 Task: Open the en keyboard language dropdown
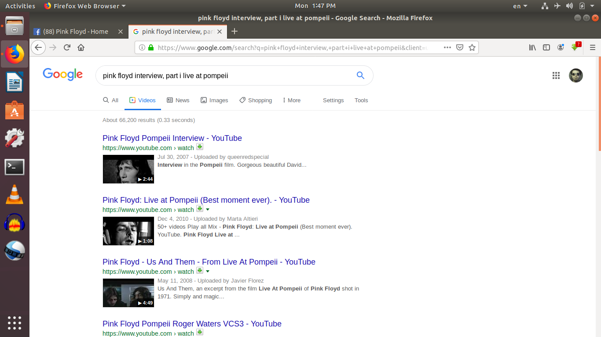(x=520, y=6)
